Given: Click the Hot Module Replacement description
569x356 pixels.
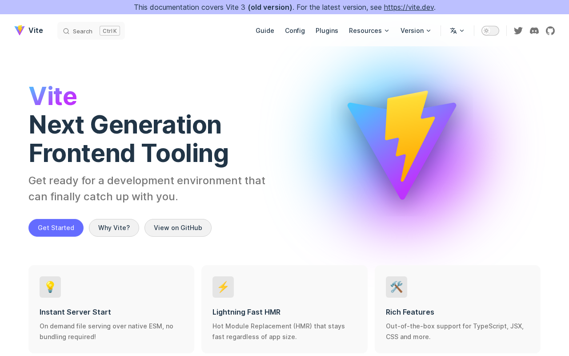Looking at the screenshot, I should 279,332.
